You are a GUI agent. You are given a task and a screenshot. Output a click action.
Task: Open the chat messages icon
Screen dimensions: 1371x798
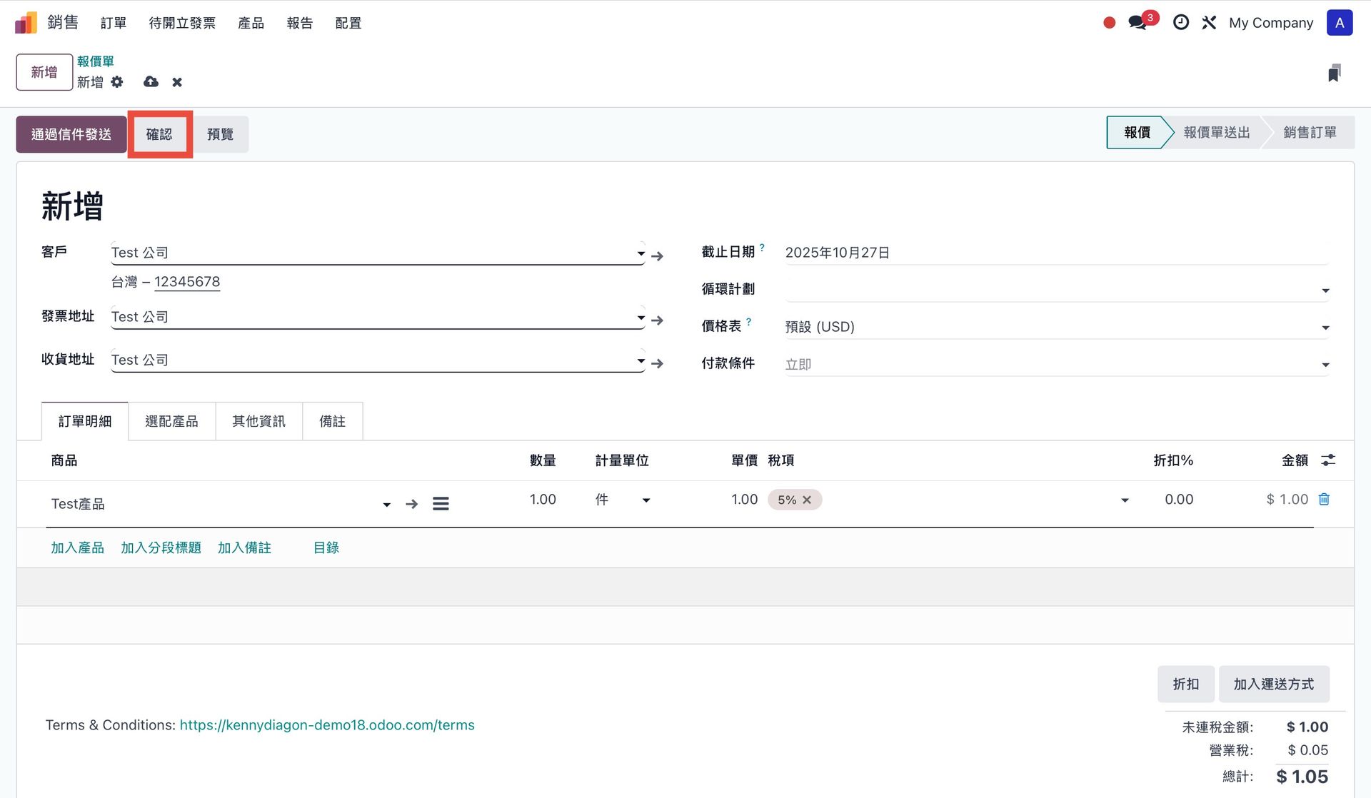pyautogui.click(x=1138, y=23)
